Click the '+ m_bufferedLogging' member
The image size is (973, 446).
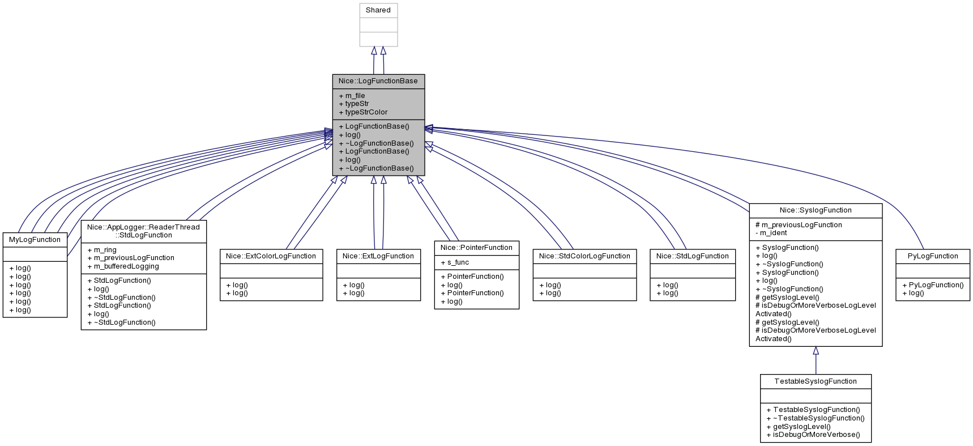(123, 266)
